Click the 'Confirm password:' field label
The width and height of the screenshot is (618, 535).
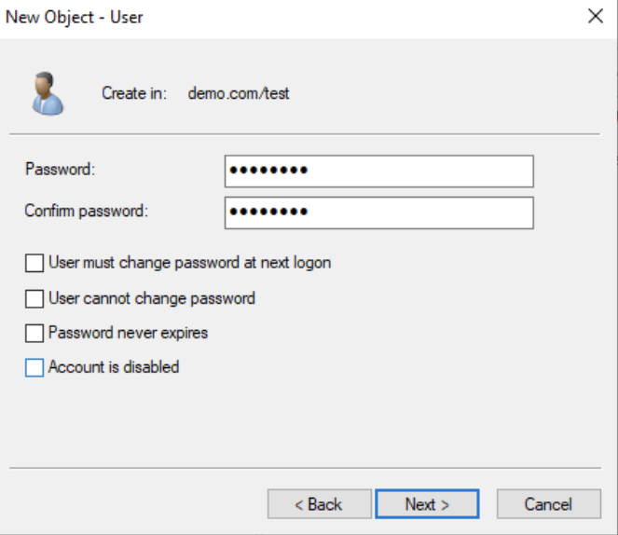87,211
